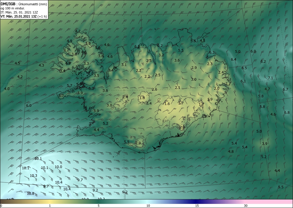Viewport: 293px width, 208px height.
Task: Click the "1.6" value on the map
Action: (167, 104)
